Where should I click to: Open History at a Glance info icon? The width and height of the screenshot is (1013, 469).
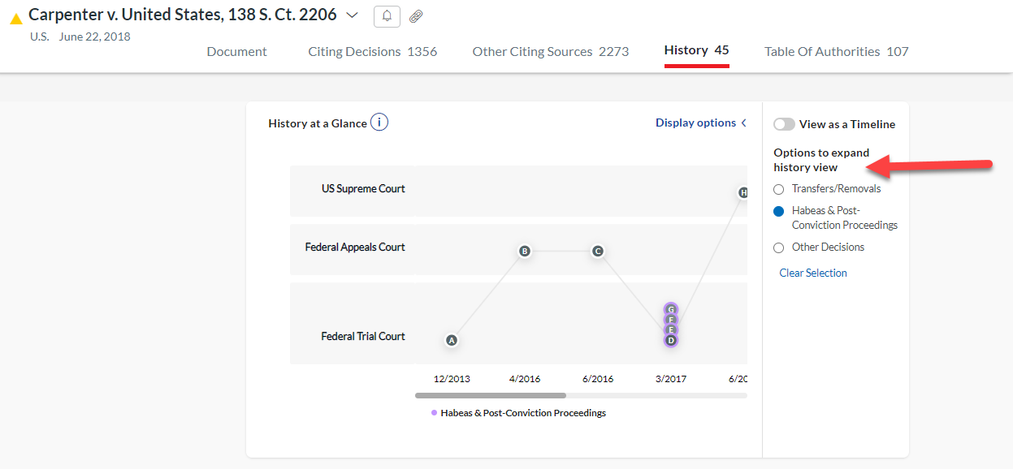(379, 123)
